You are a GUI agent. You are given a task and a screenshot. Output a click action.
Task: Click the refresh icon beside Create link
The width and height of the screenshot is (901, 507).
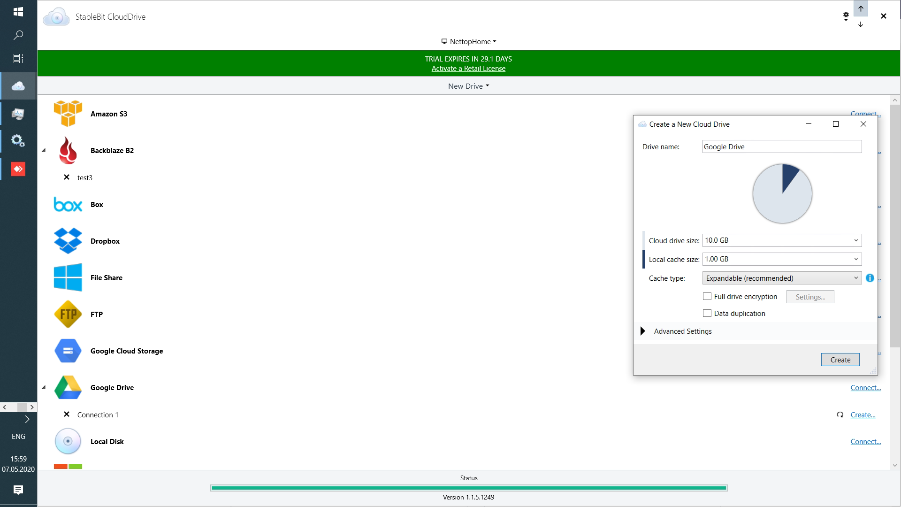tap(840, 415)
